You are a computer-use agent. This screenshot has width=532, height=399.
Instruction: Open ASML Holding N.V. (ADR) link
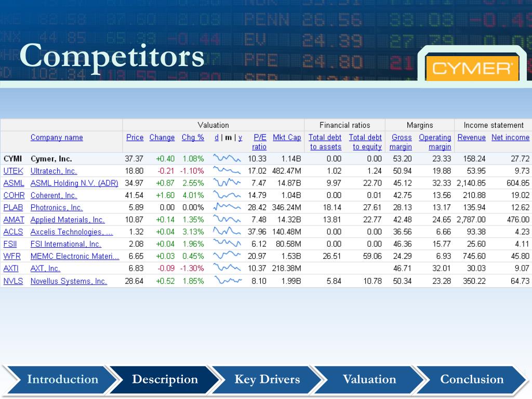(74, 183)
